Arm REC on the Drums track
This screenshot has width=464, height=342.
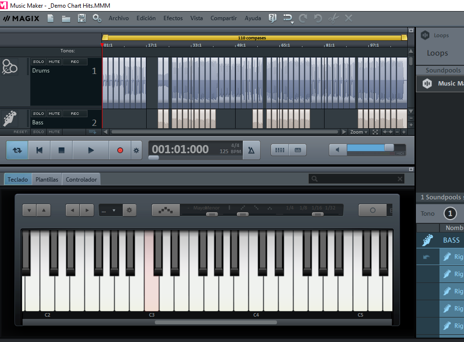point(75,61)
